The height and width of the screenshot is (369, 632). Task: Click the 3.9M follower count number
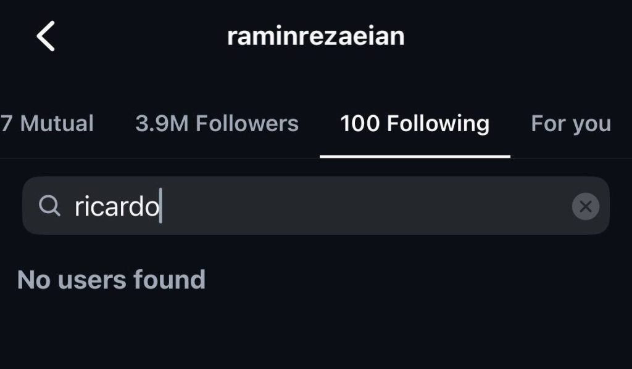pos(162,124)
